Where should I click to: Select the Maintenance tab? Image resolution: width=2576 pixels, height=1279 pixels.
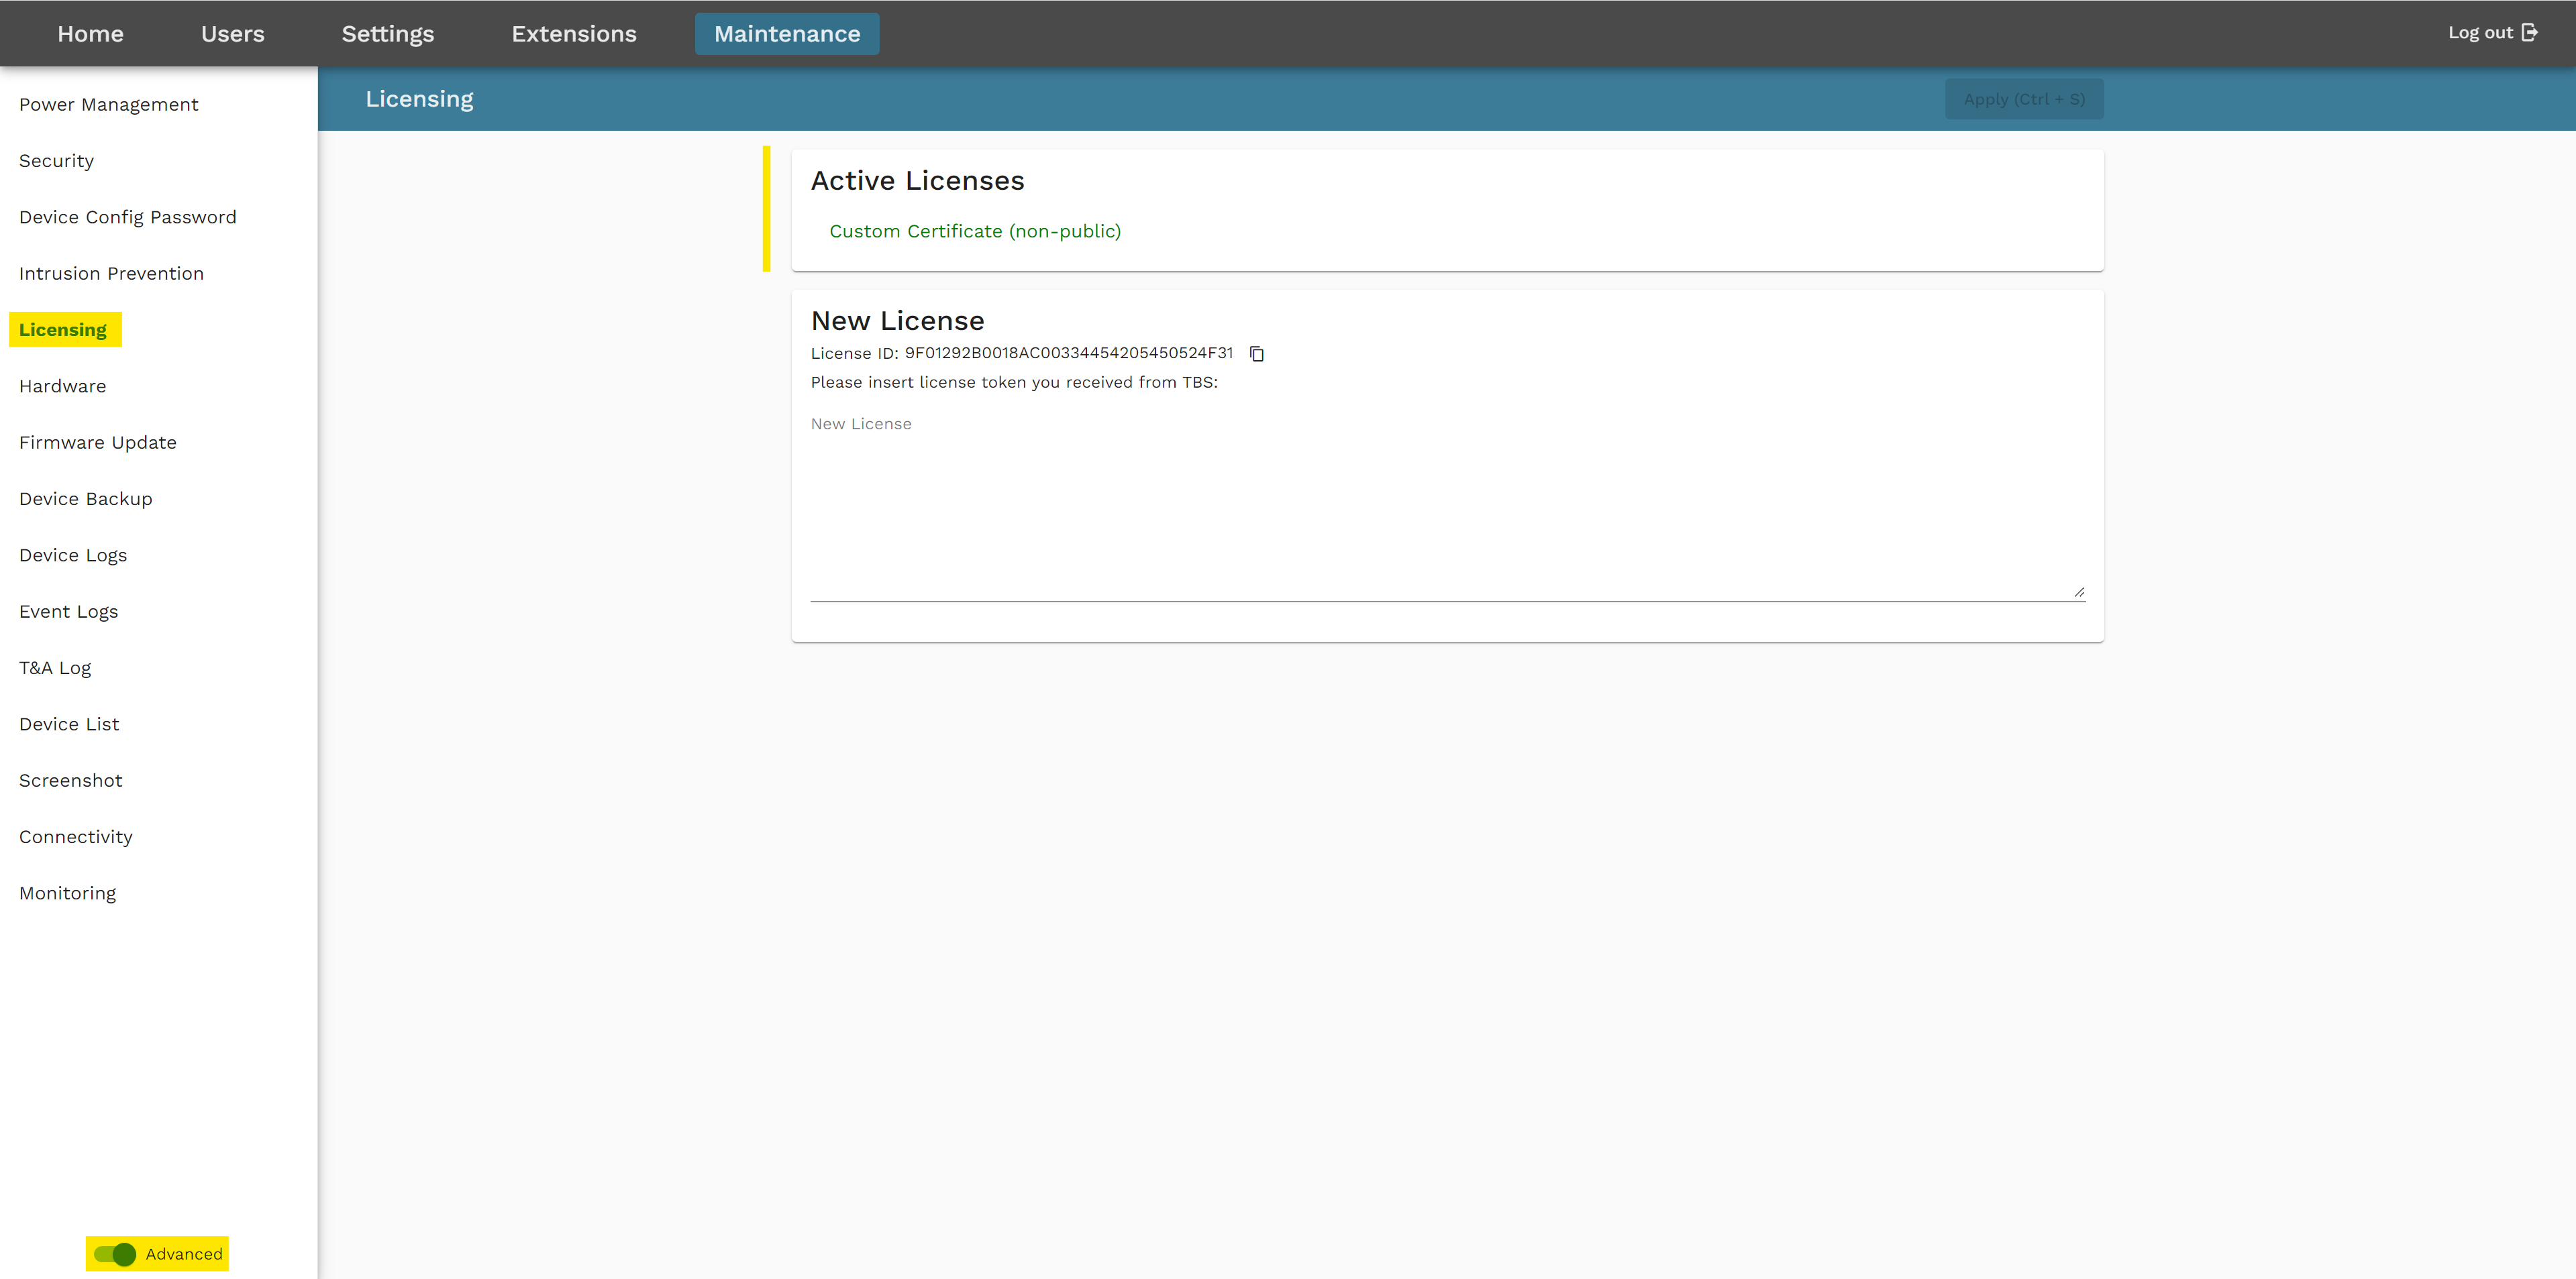[787, 34]
